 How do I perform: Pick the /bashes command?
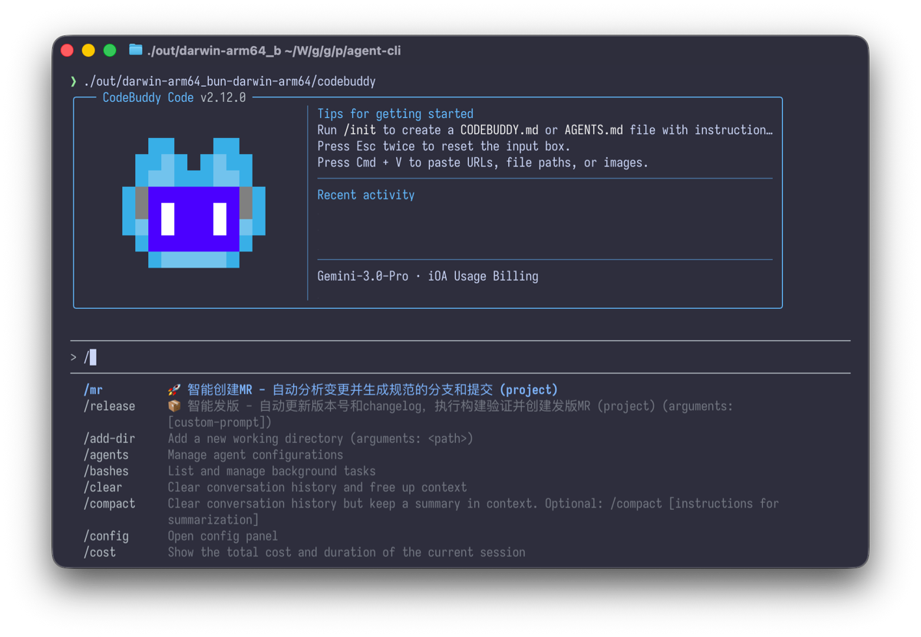coord(106,471)
